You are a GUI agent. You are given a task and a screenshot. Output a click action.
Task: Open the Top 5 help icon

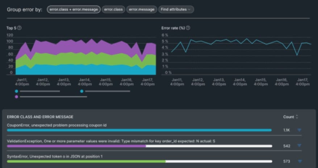19,28
